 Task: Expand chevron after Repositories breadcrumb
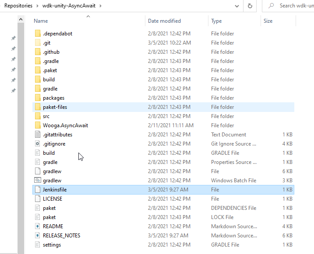[x=37, y=6]
